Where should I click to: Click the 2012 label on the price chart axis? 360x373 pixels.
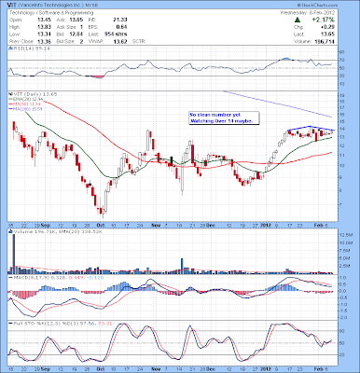pyautogui.click(x=267, y=225)
